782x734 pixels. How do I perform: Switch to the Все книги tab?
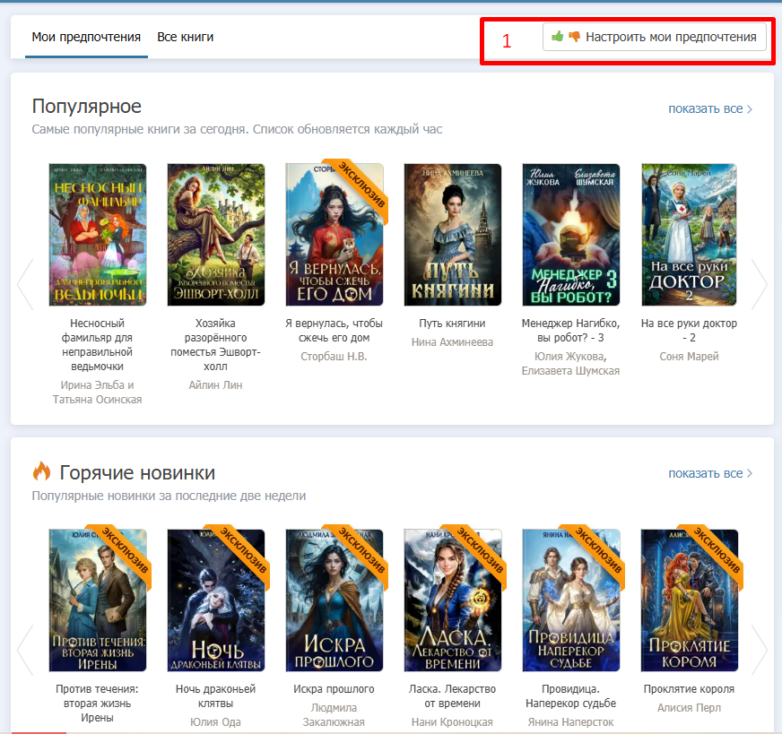(x=185, y=37)
